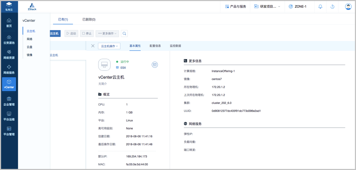Open 网络服务 in the left sidebar
356x170 pixels.
pos(9,69)
